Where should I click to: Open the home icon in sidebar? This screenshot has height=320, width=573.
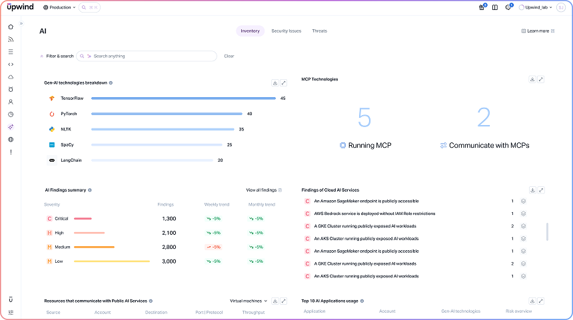point(11,27)
